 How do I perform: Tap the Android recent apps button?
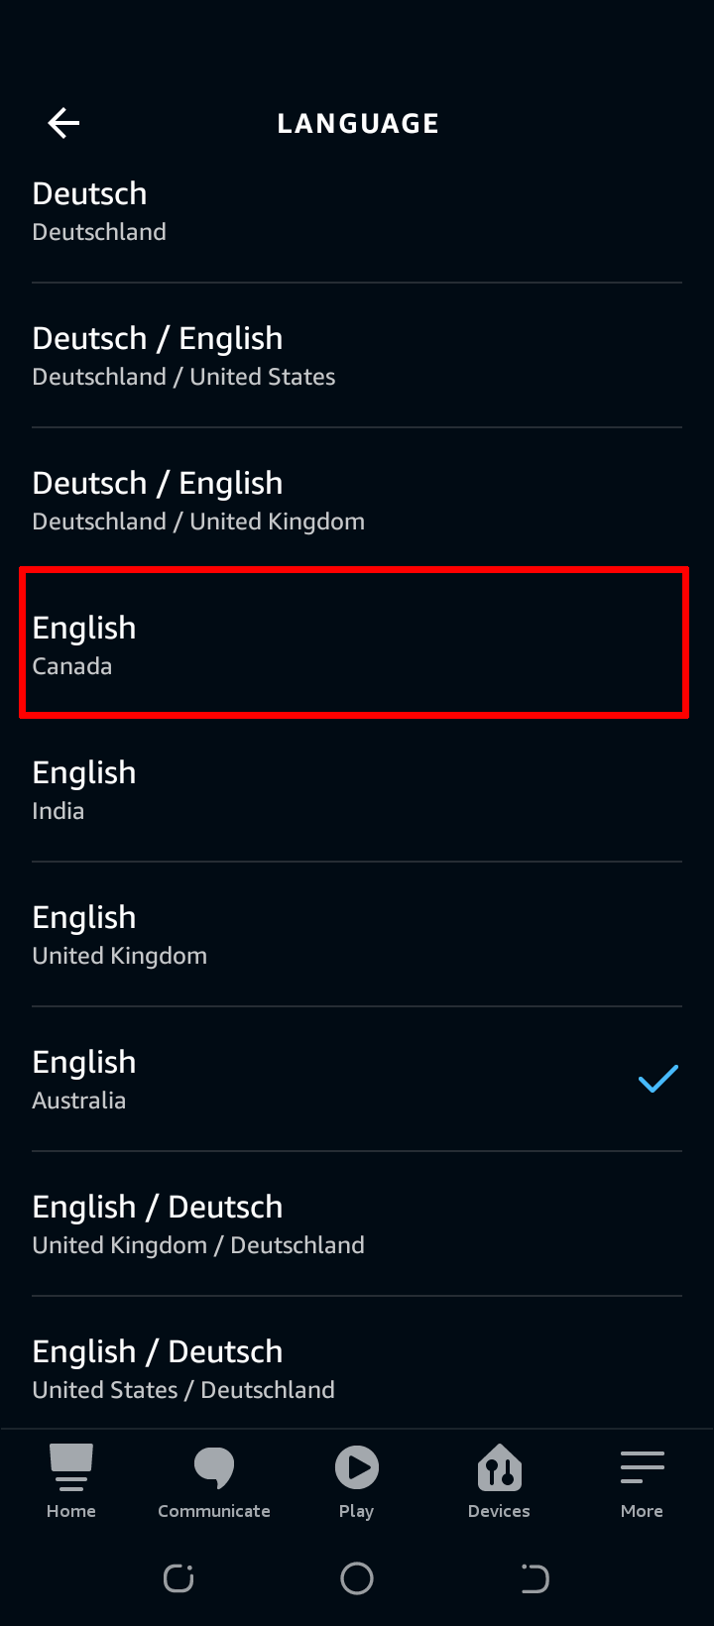178,1578
